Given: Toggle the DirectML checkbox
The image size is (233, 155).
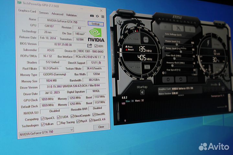Looking at the screenshot, I should tap(94, 115).
